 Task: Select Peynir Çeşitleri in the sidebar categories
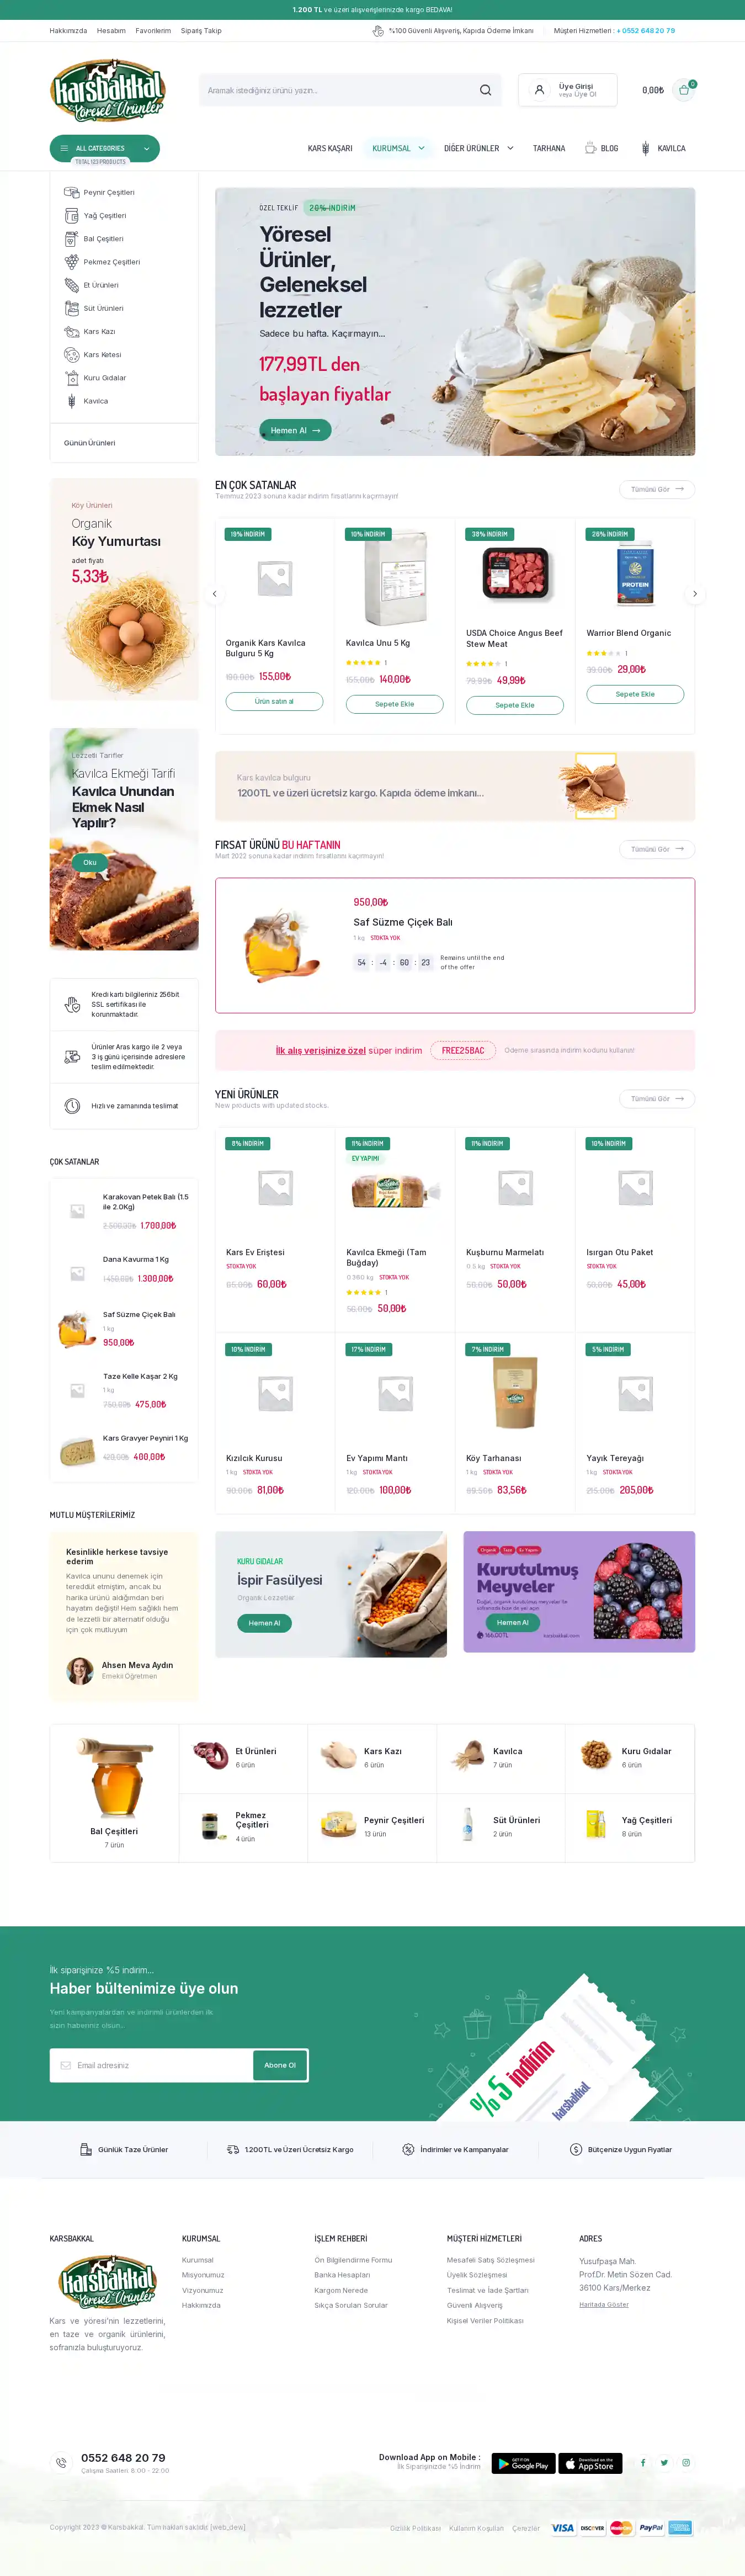[x=109, y=192]
